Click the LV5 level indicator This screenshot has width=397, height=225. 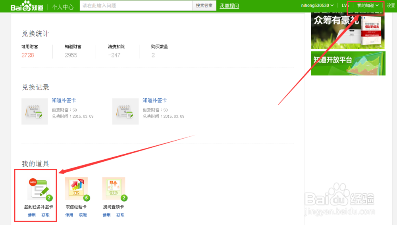point(345,5)
